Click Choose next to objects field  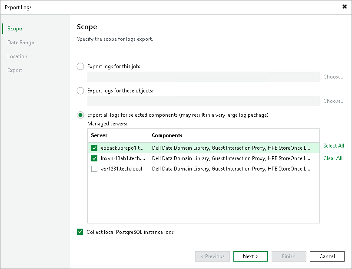pyautogui.click(x=334, y=101)
